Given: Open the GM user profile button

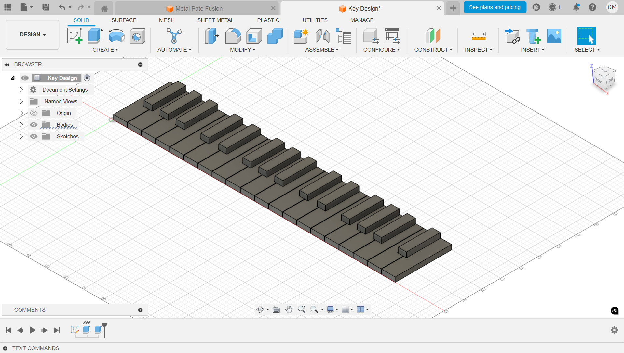Looking at the screenshot, I should [x=612, y=7].
